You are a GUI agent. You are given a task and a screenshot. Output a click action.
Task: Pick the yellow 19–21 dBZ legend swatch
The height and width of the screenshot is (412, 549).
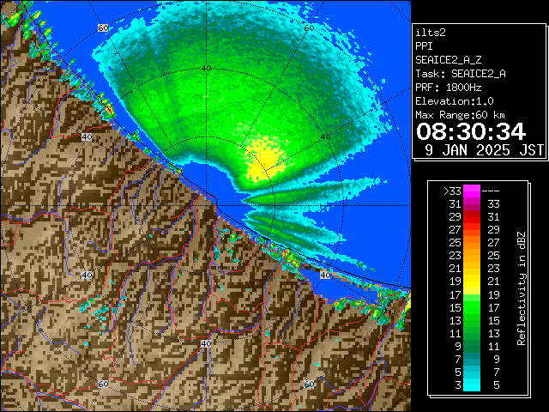(472, 282)
